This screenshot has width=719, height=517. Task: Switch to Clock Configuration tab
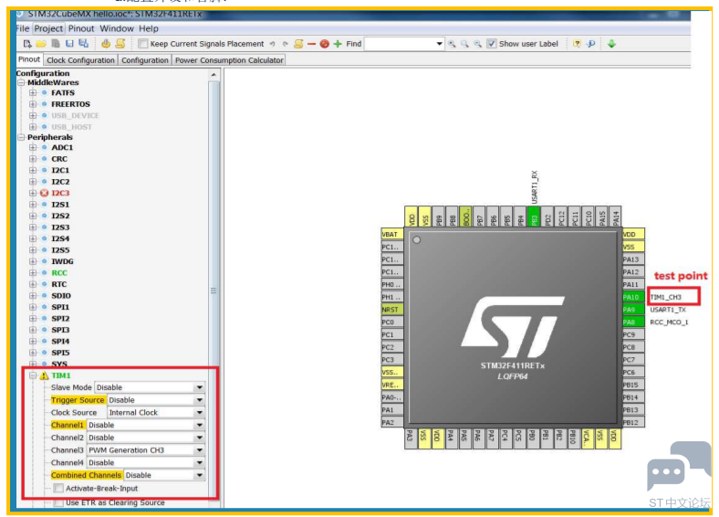(x=80, y=60)
